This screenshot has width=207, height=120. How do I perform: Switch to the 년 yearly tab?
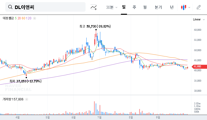click(x=172, y=7)
